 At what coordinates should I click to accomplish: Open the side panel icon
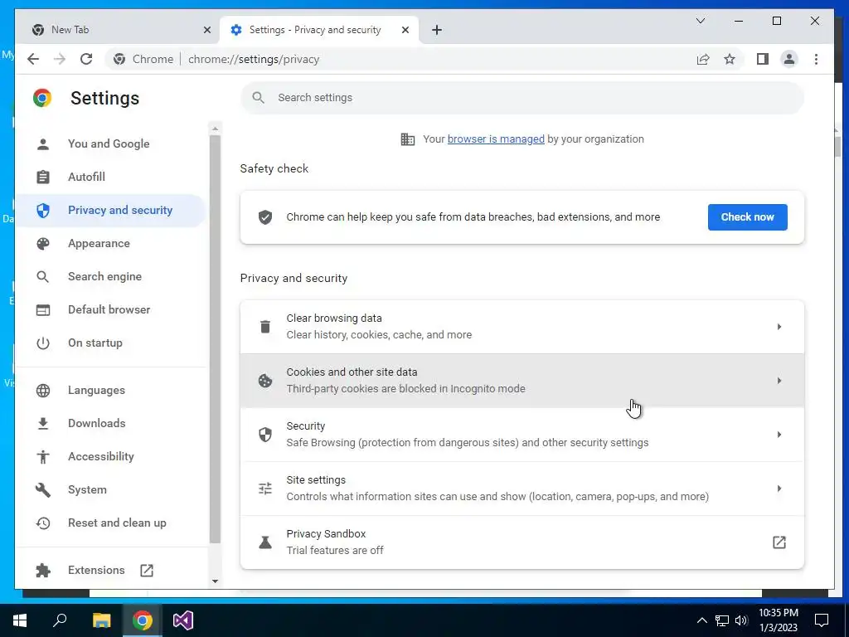tap(763, 59)
